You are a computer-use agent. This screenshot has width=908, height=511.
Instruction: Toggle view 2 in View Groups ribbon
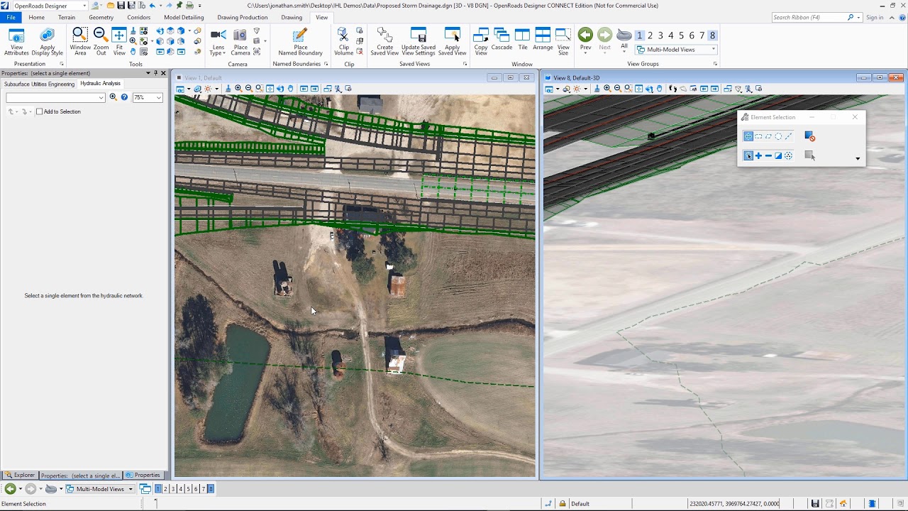click(650, 35)
